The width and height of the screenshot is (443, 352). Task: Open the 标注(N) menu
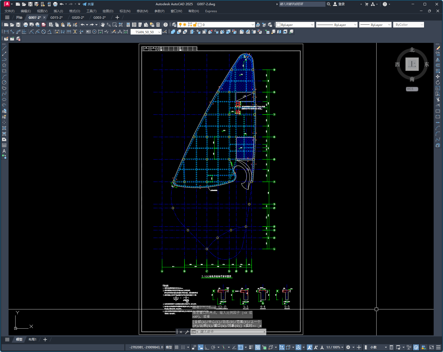coord(125,11)
